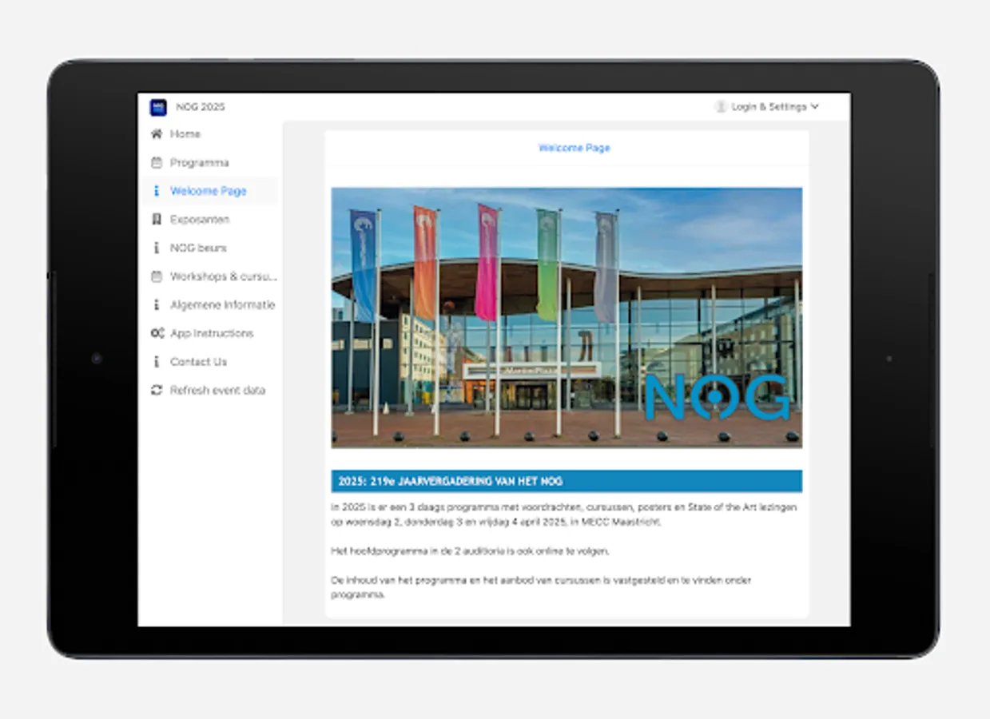Click the Welcome Page header title
The image size is (990, 719).
coord(574,148)
